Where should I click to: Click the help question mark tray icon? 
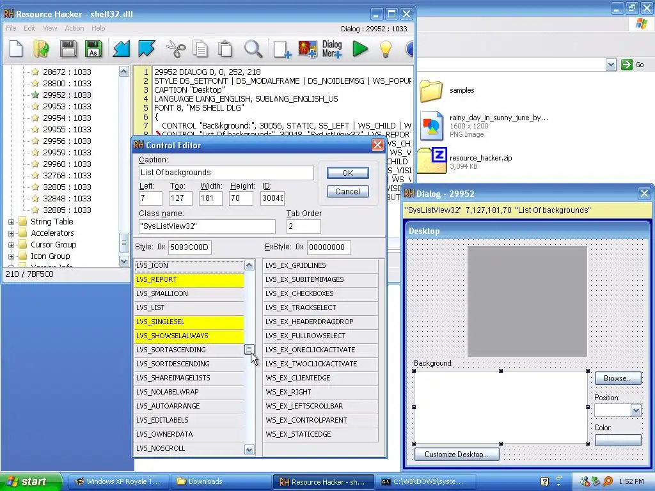(545, 481)
